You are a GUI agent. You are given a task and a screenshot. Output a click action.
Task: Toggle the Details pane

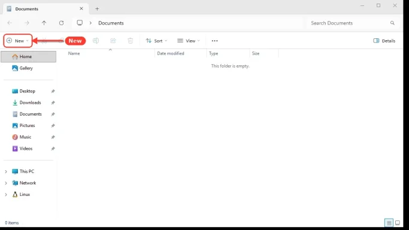[384, 41]
